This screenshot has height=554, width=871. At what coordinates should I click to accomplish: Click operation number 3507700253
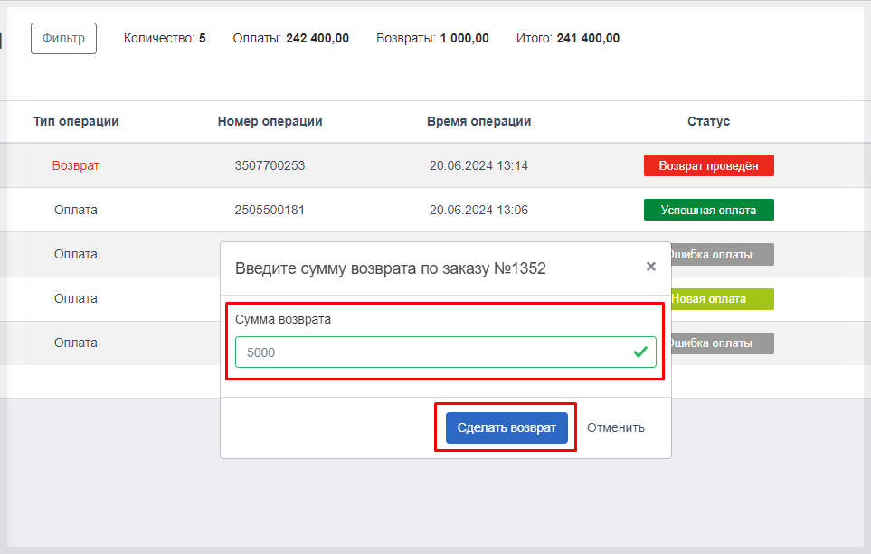point(270,166)
